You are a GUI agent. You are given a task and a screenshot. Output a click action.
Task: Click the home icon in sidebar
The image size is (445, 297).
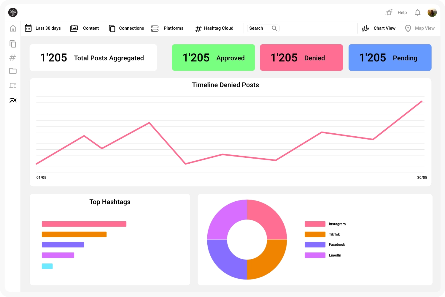pos(13,29)
